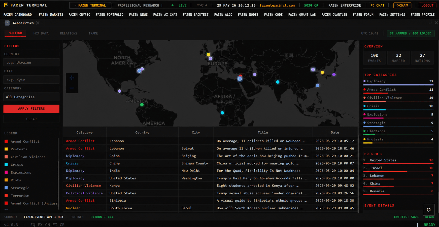
Task: Click the Apply Filters button
Action: 31,109
